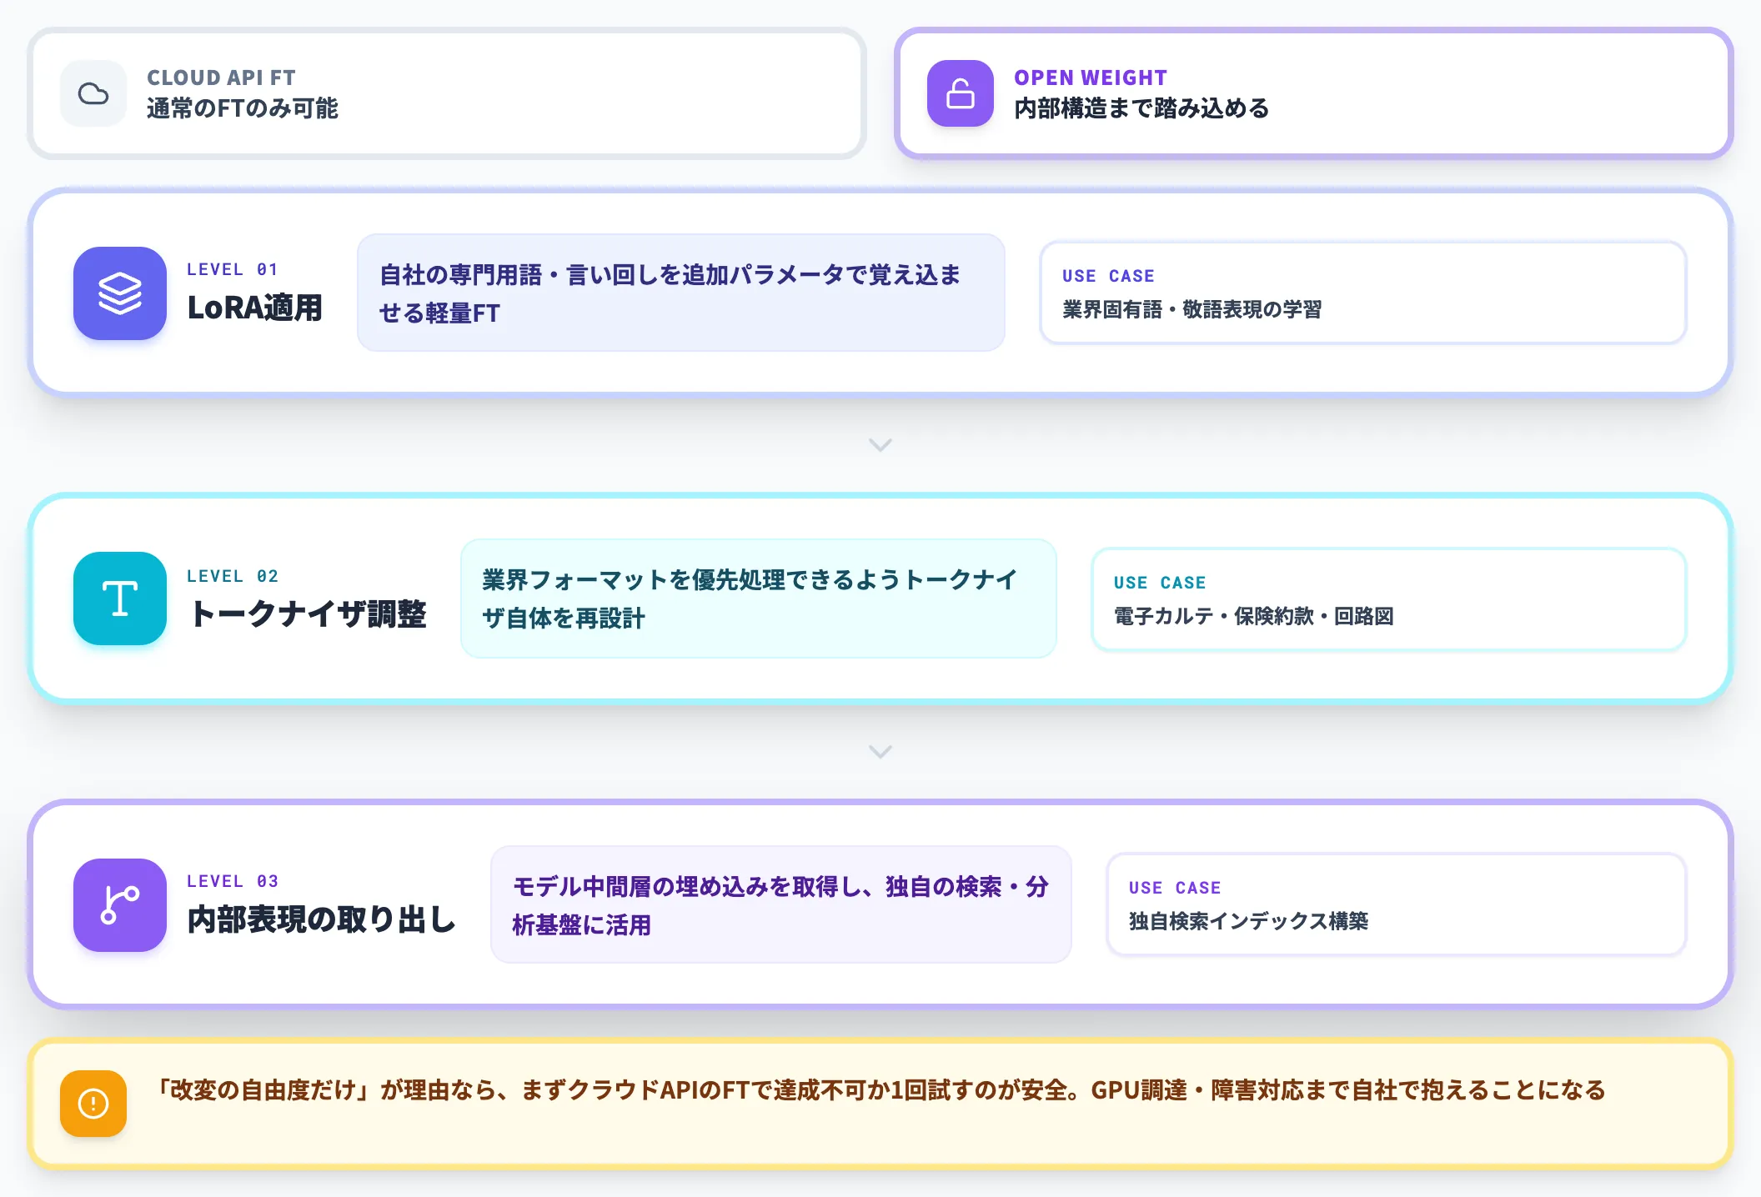Click the layers icon for LoRA適用
This screenshot has width=1761, height=1197.
coord(120,293)
